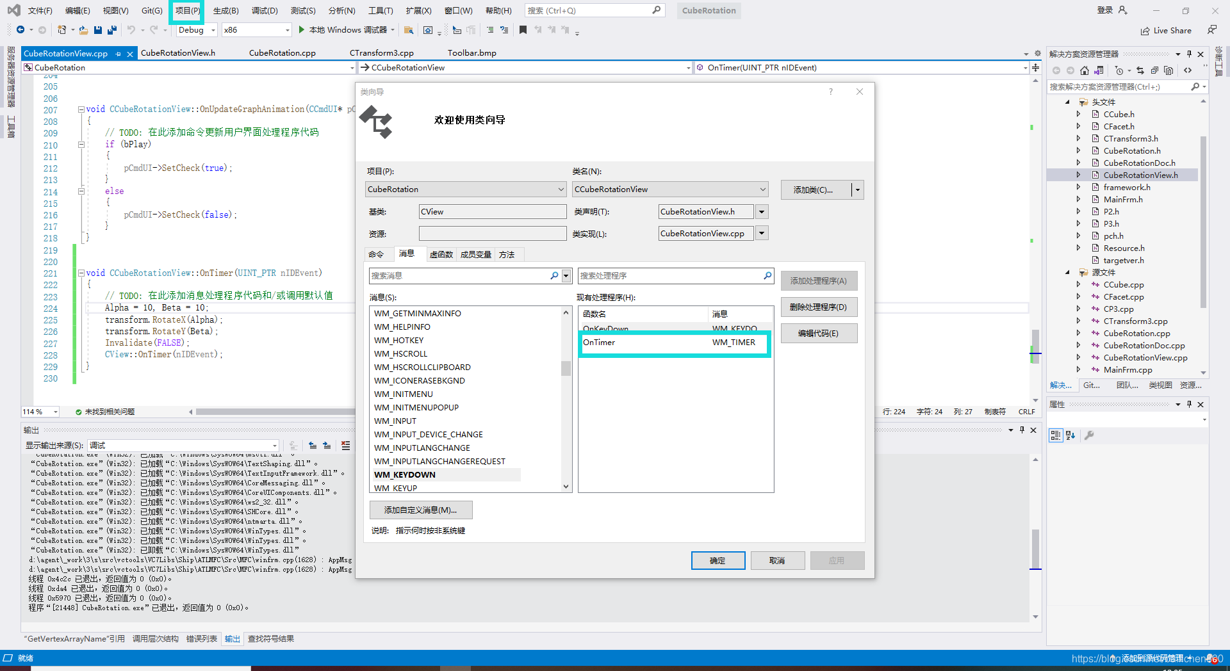
Task: Open the class implementation file dropdown arrow
Action: (x=762, y=234)
